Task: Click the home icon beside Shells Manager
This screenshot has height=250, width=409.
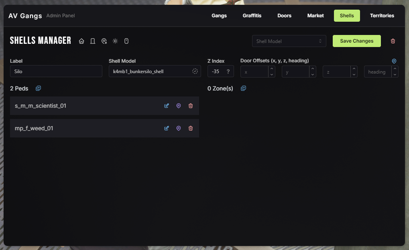Action: tap(81, 41)
